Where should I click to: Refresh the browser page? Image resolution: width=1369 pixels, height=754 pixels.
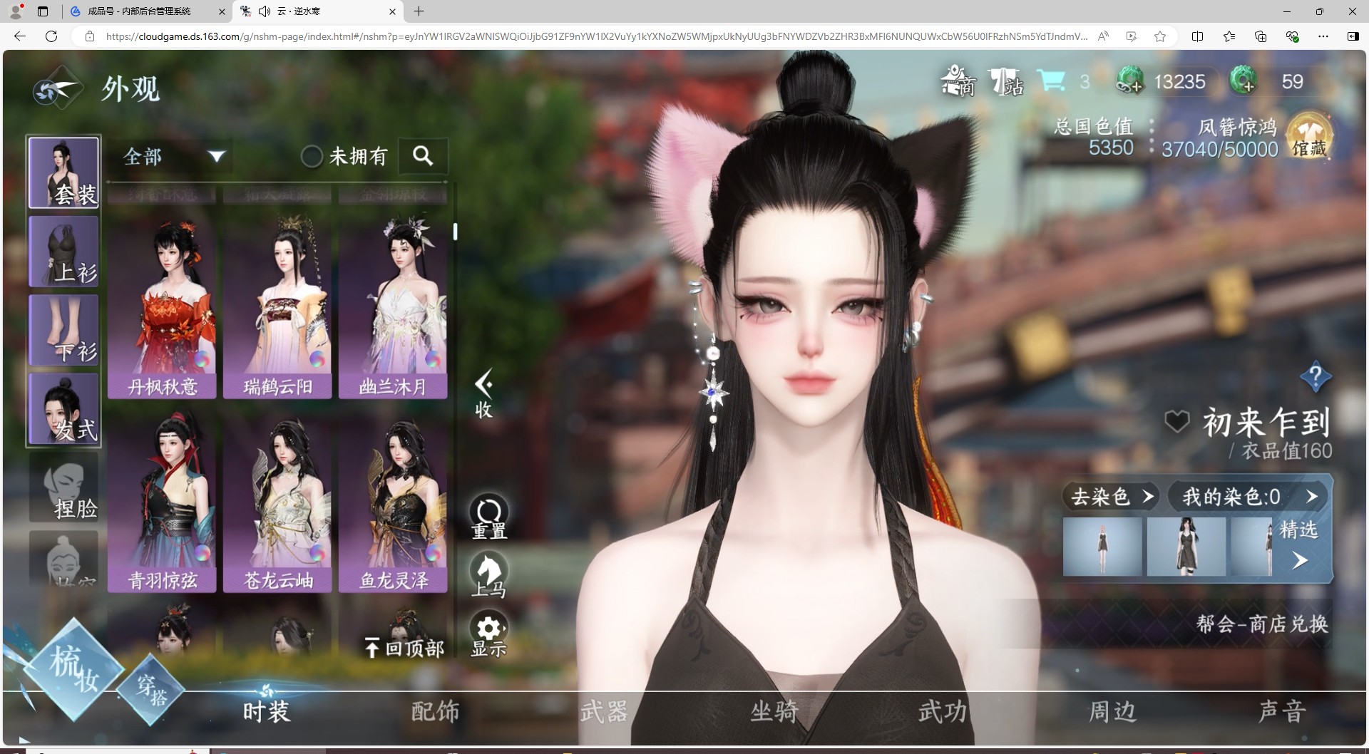point(51,36)
